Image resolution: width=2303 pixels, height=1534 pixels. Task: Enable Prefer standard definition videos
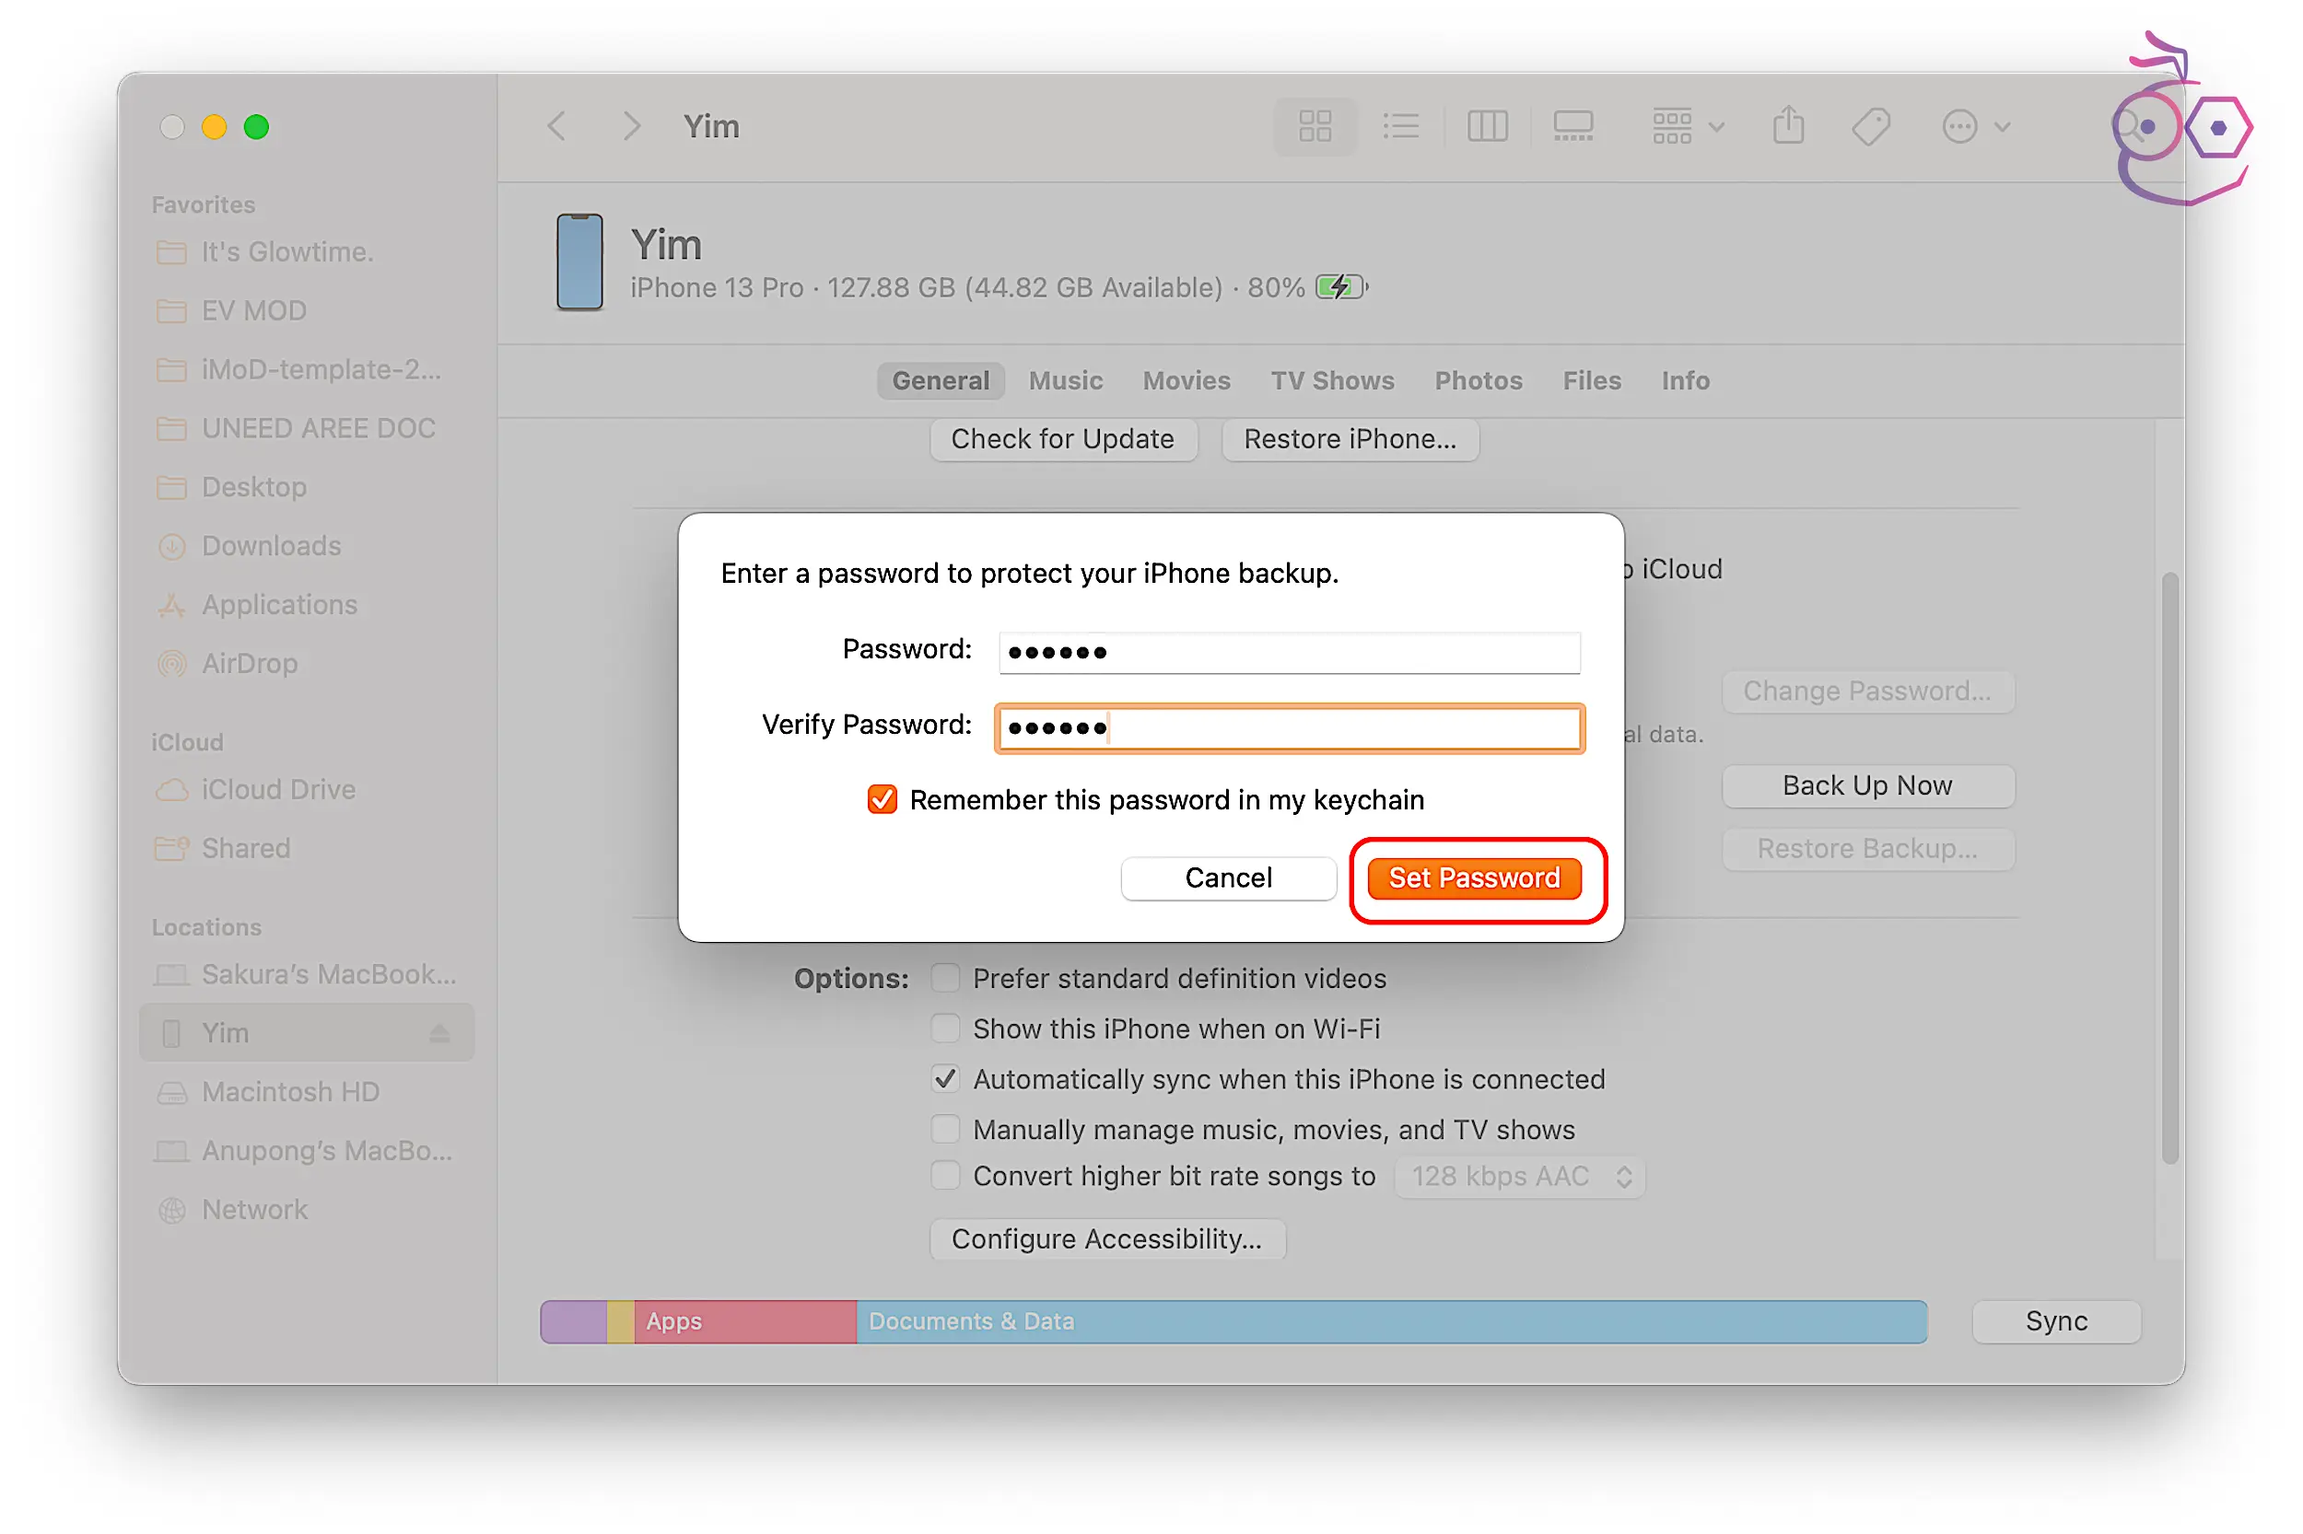click(x=944, y=978)
